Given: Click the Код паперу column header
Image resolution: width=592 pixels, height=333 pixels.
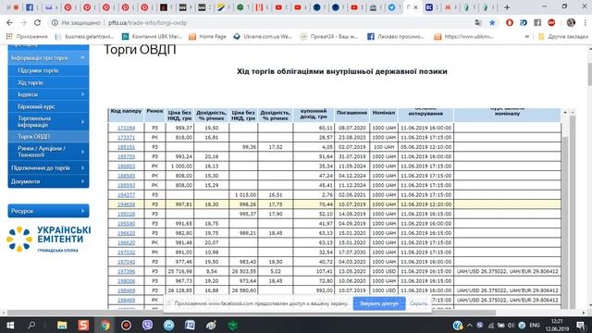Looking at the screenshot, I should pos(126,115).
